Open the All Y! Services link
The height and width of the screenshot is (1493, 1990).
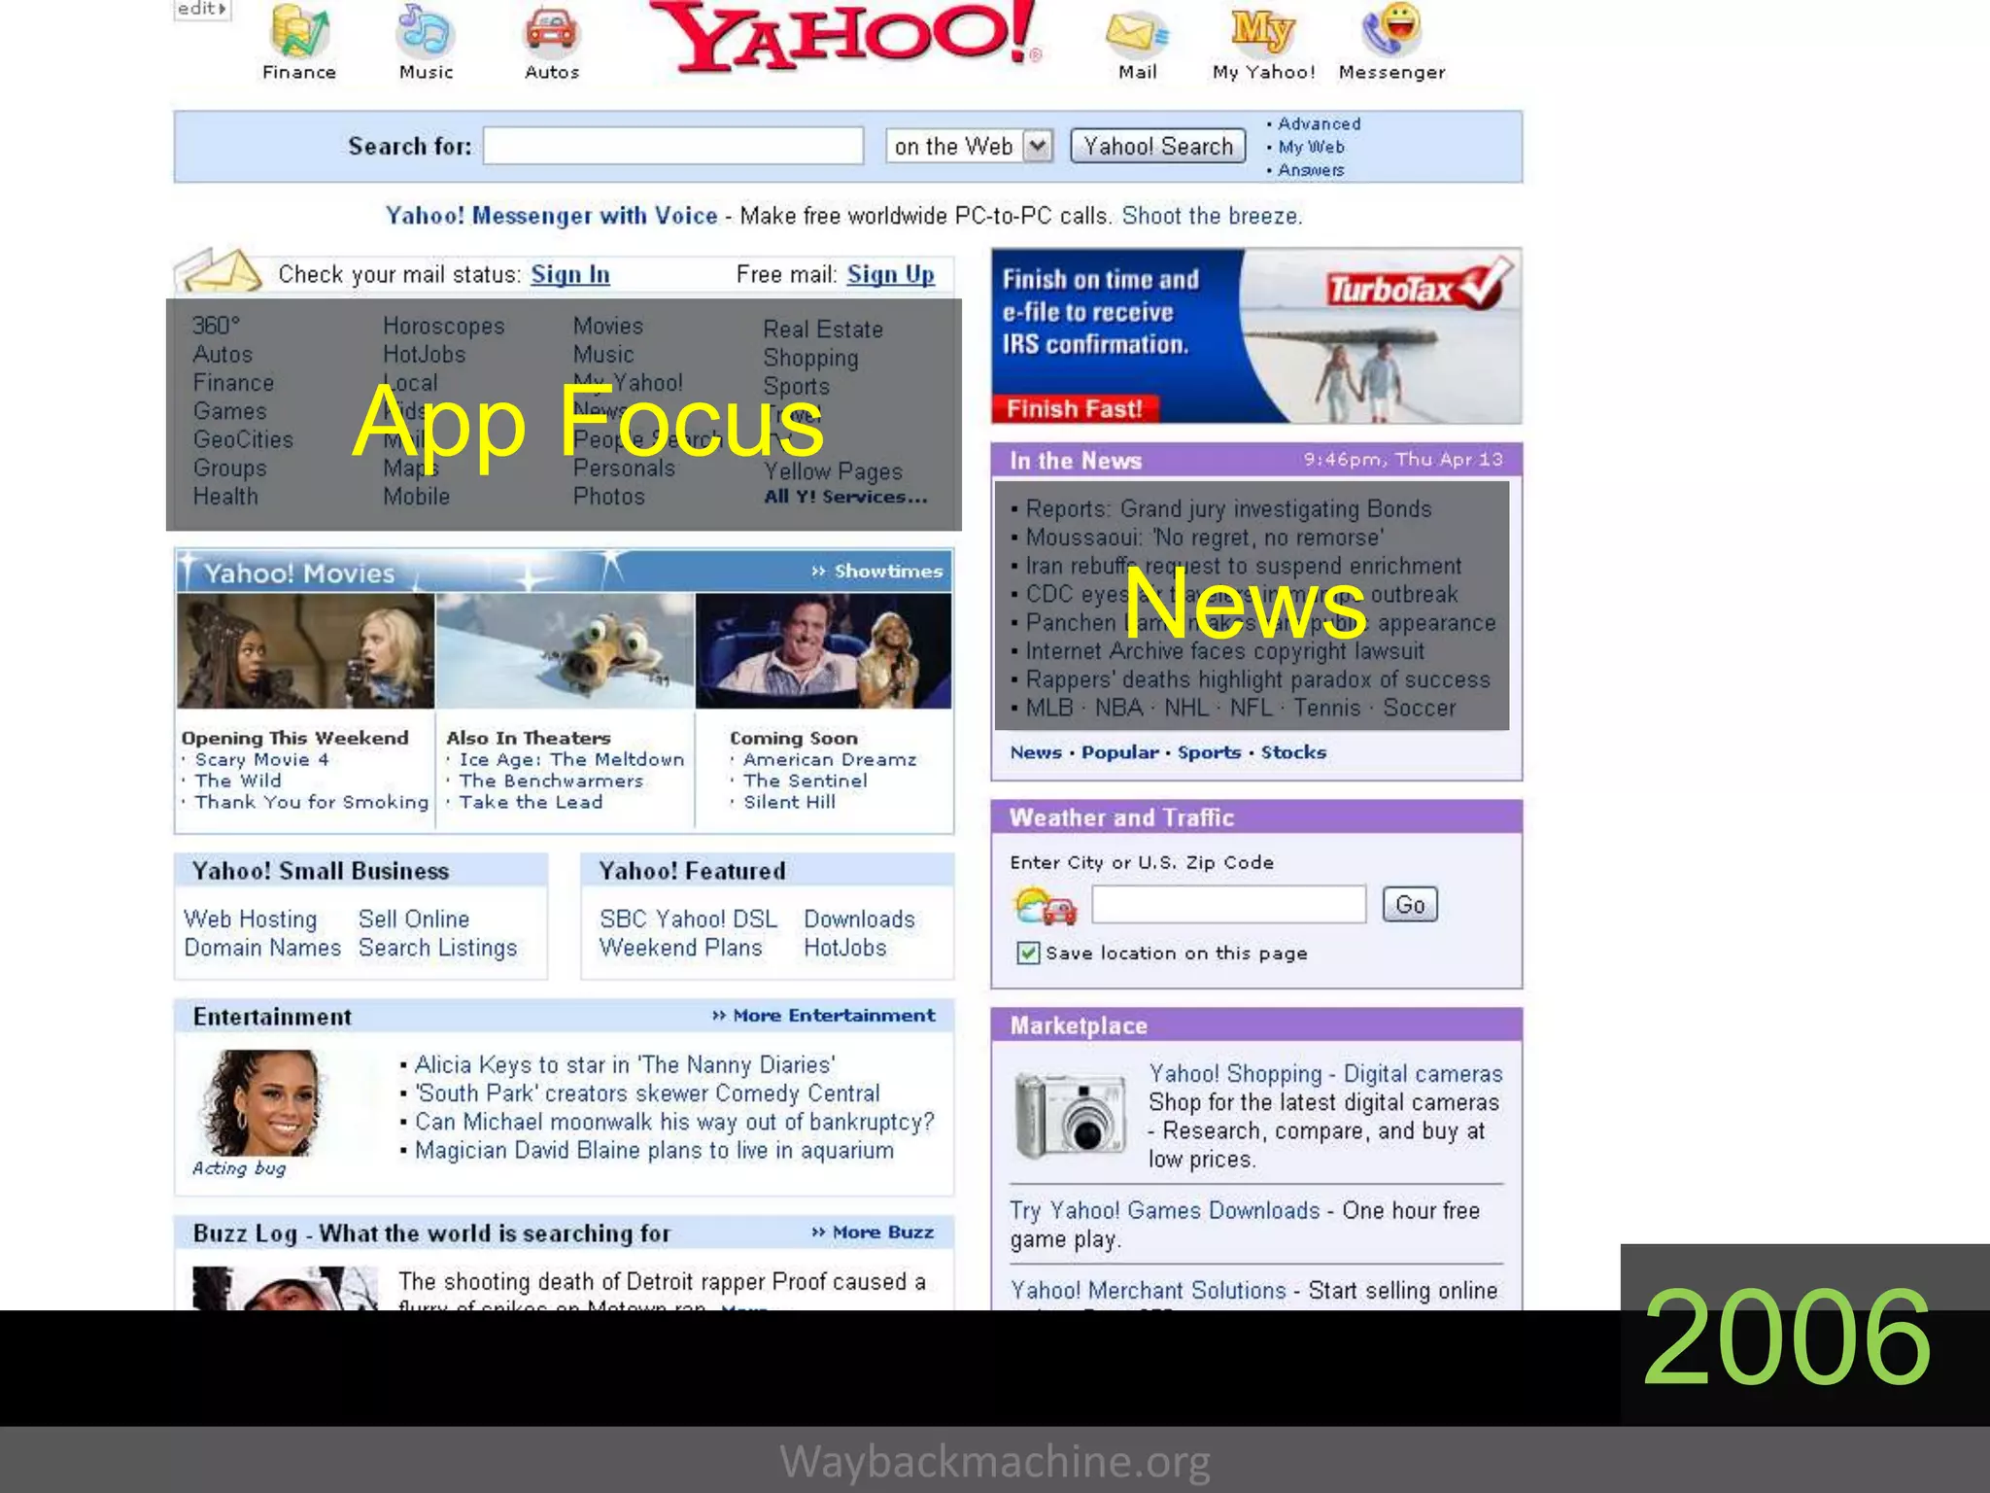845,497
